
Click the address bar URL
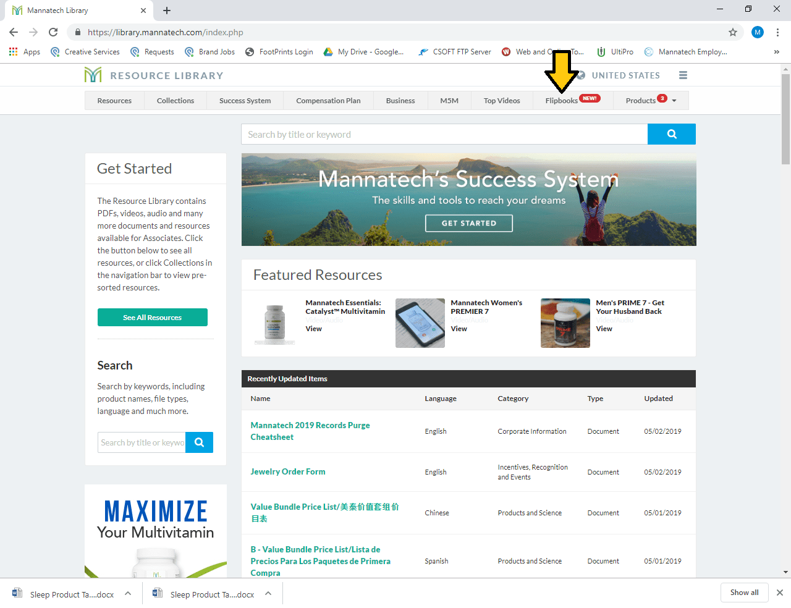[166, 32]
